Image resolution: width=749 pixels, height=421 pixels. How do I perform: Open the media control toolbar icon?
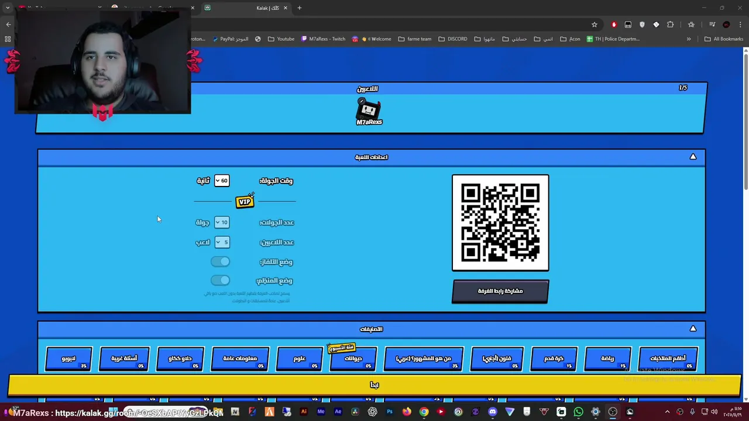click(x=712, y=25)
